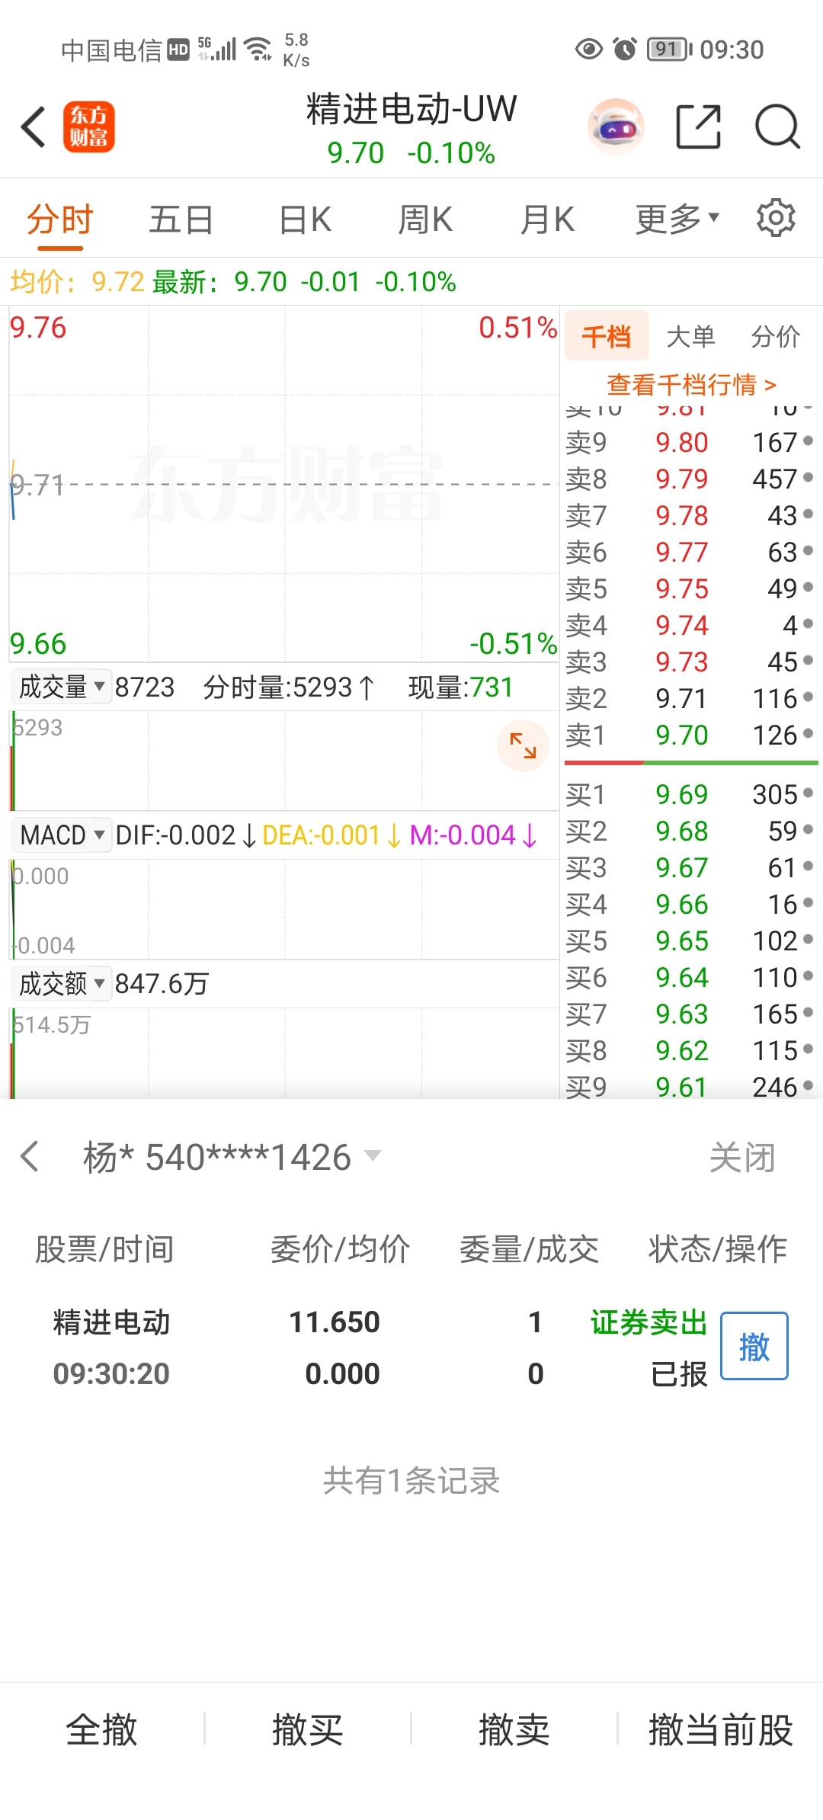Image resolution: width=823 pixels, height=1820 pixels.
Task: Switch to 日K chart tab
Action: [305, 219]
